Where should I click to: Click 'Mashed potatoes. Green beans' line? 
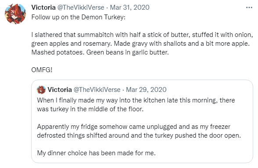100,52
